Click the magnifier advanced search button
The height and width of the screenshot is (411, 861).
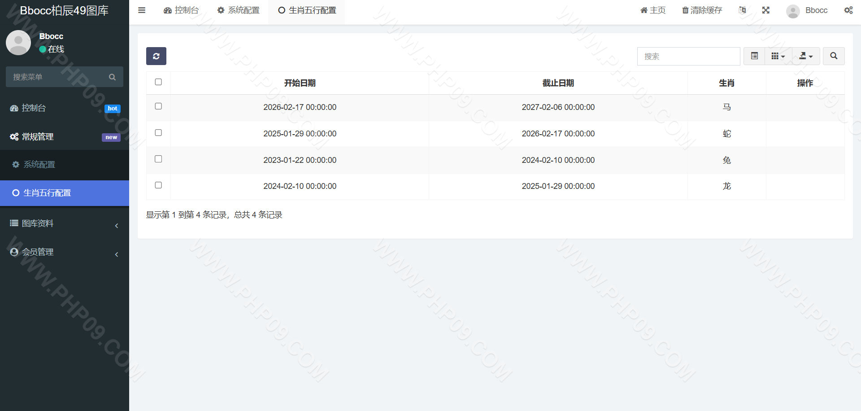(834, 56)
